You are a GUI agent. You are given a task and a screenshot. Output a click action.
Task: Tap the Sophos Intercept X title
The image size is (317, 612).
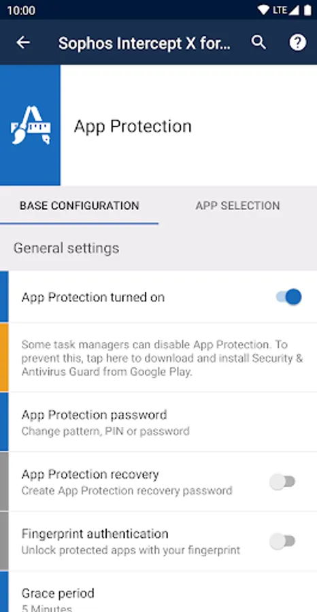tap(144, 43)
